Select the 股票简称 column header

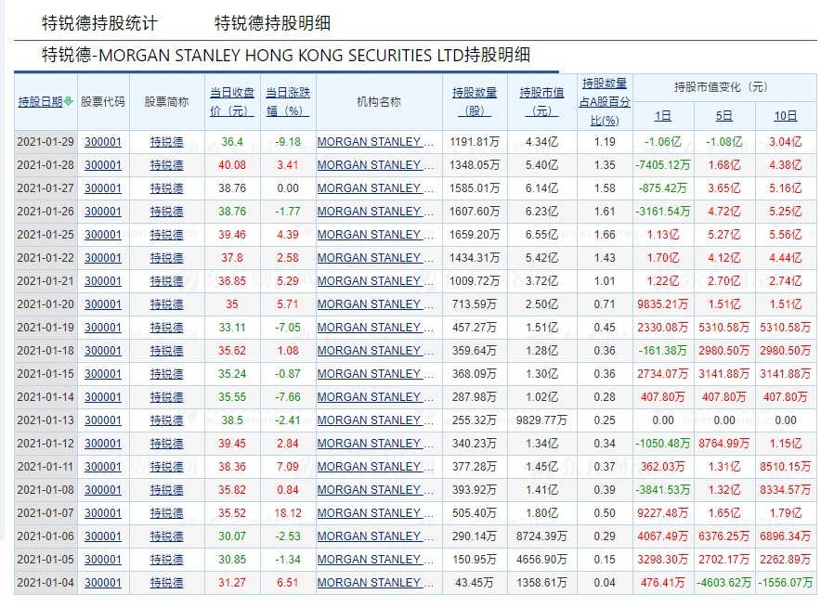[x=166, y=101]
